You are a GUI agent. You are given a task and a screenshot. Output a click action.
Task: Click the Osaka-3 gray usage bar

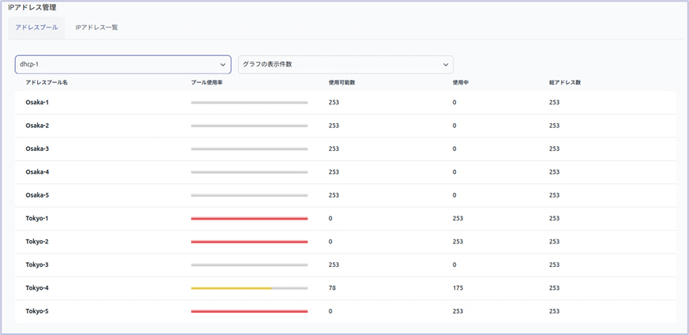(x=249, y=149)
